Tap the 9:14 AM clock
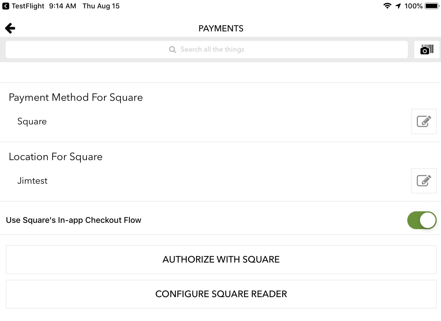 [x=63, y=6]
